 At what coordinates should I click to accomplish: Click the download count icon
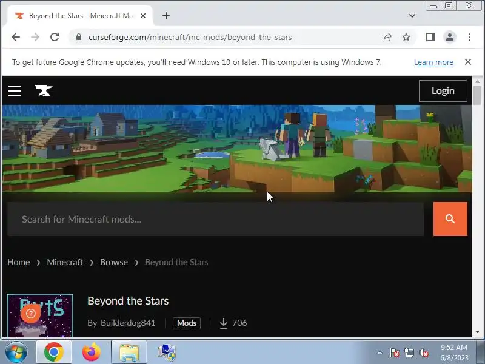click(x=224, y=323)
